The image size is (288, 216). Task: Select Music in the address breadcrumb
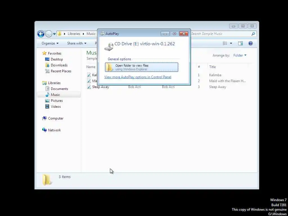[91, 34]
